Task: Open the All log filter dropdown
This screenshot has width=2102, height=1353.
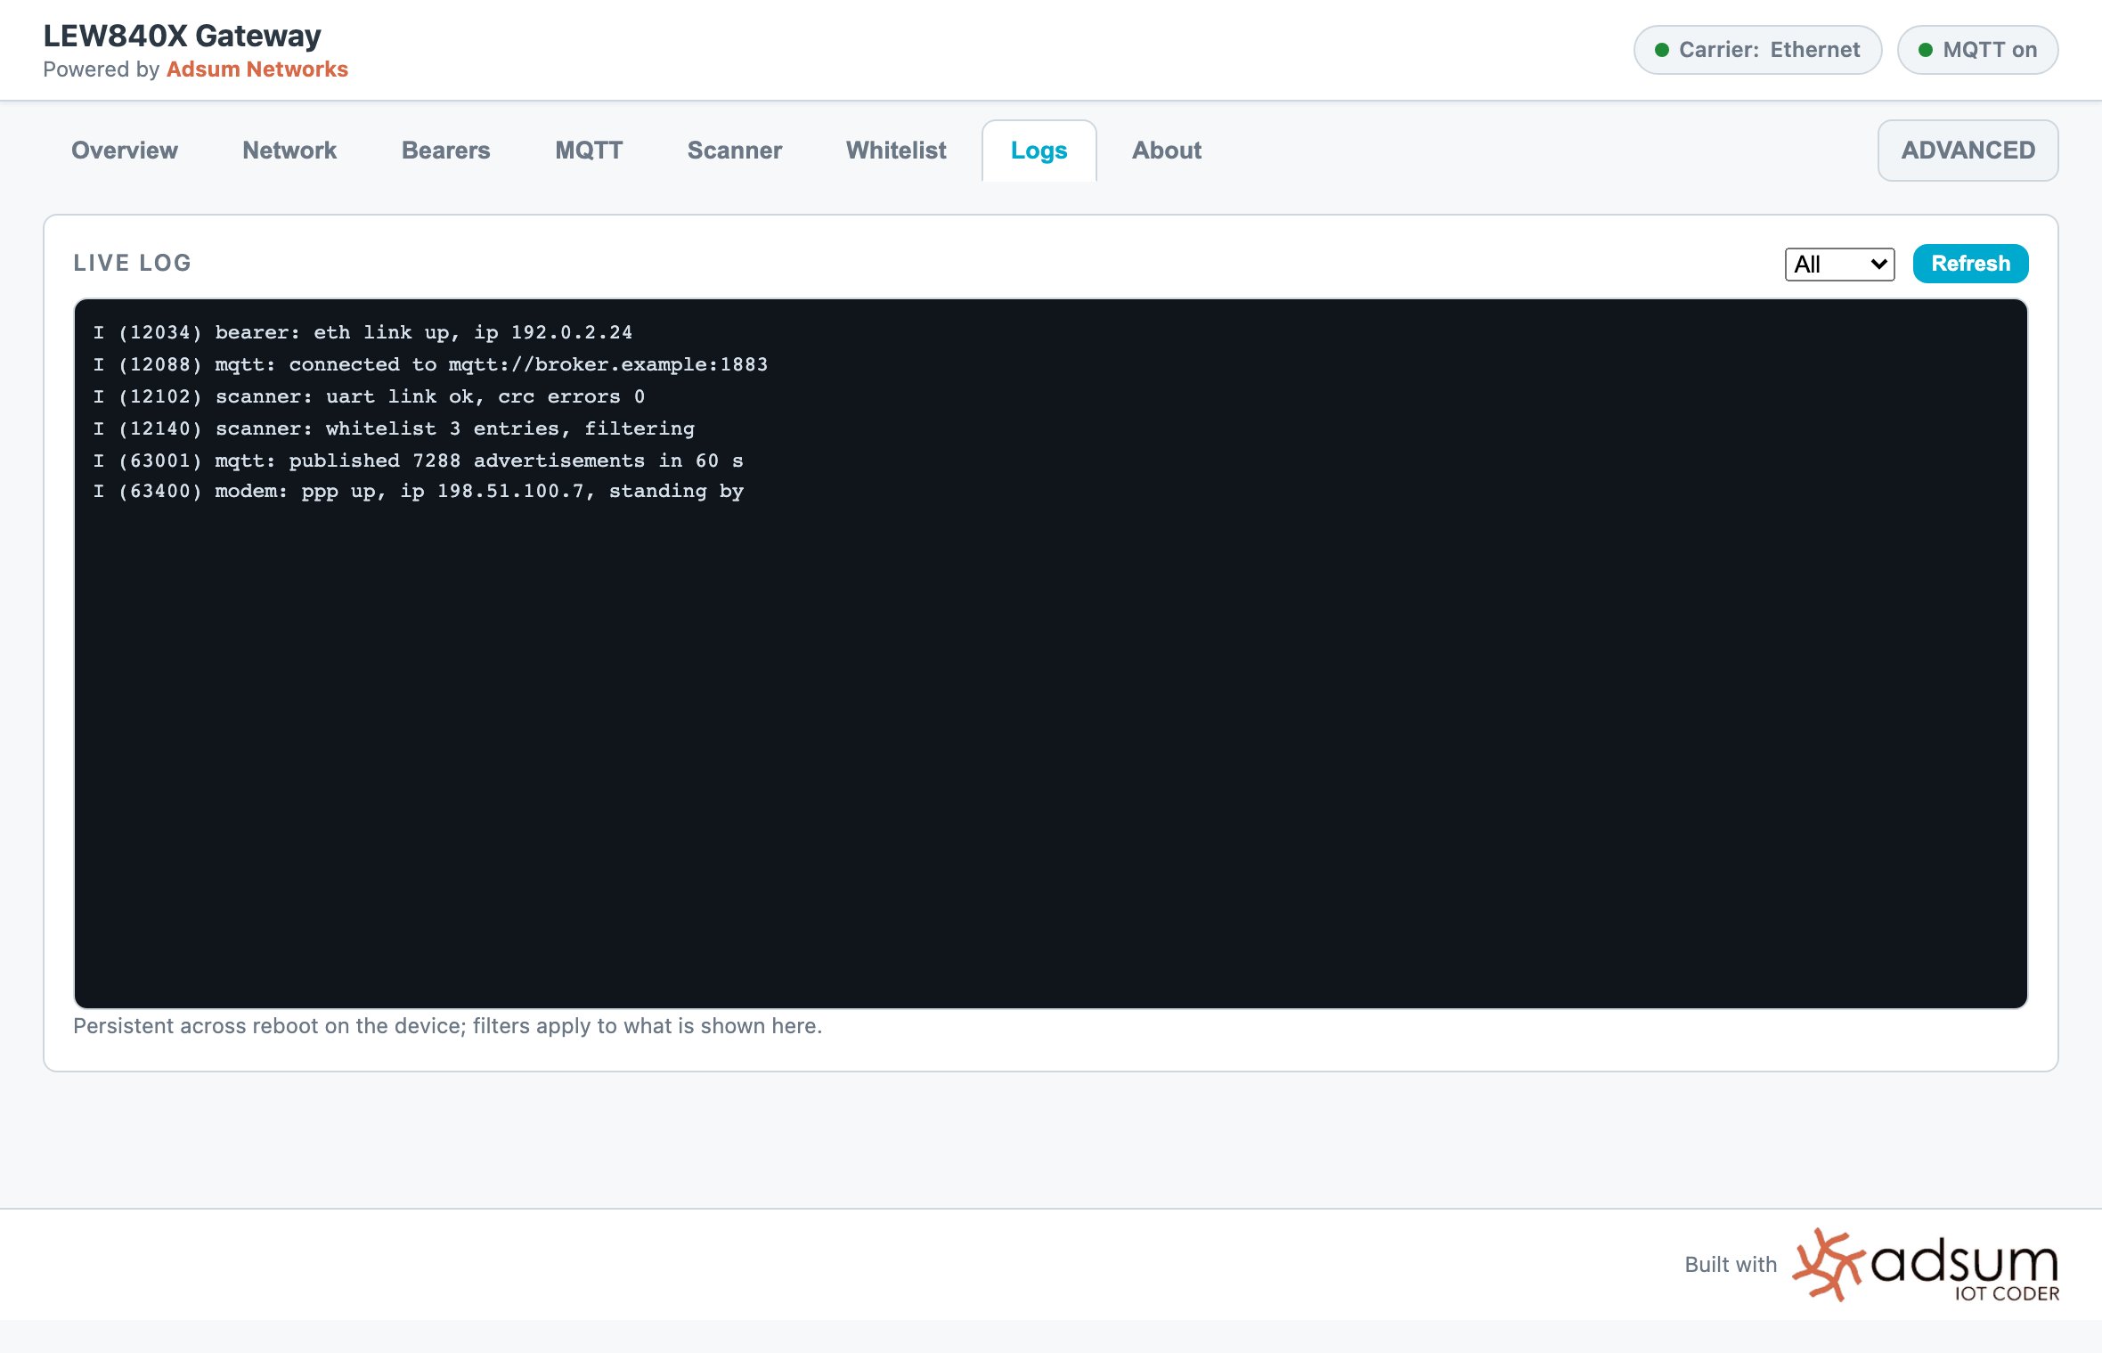Action: [x=1839, y=265]
